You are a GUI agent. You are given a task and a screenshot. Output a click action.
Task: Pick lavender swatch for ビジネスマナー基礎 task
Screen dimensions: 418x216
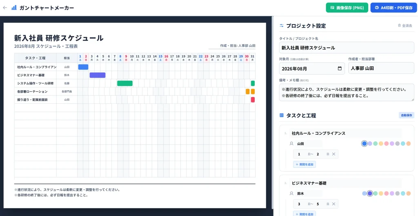tap(392, 194)
